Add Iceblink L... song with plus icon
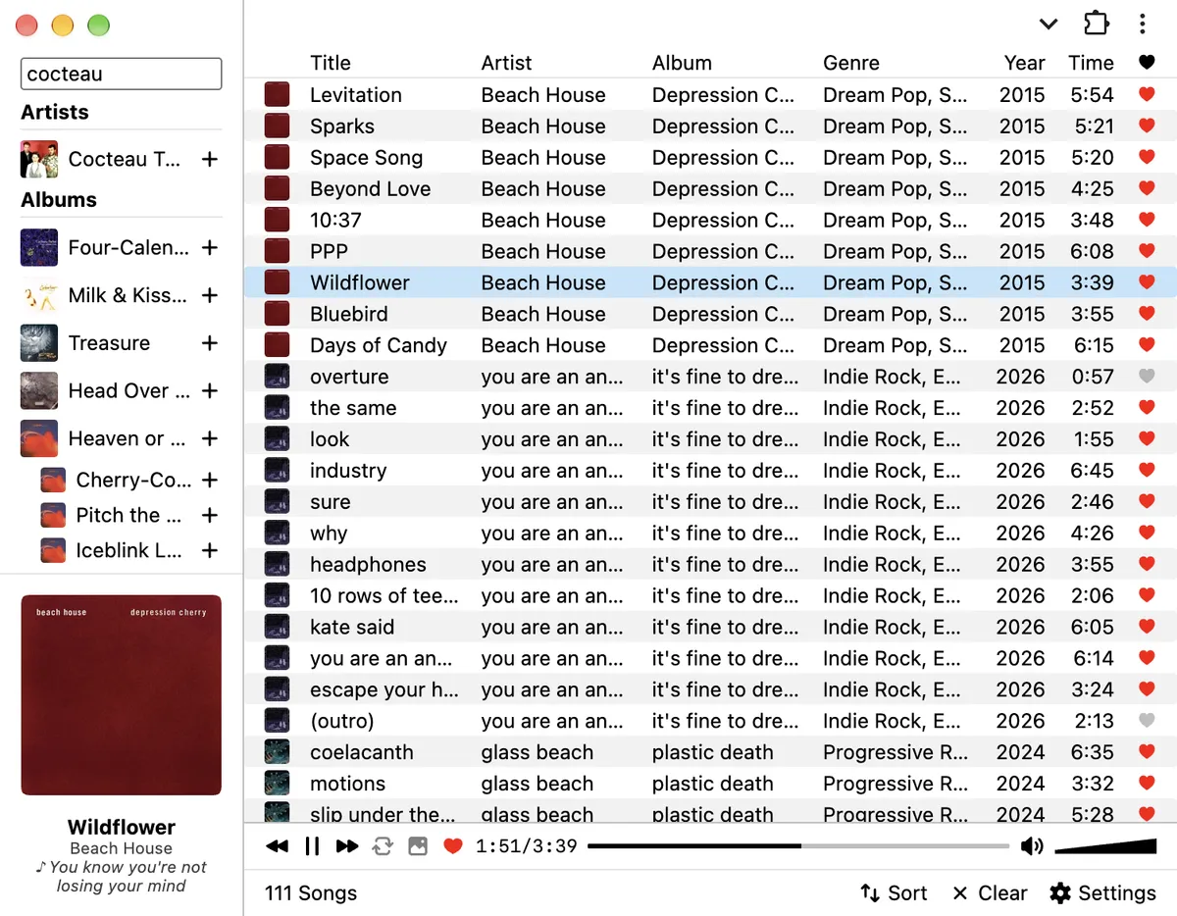Image resolution: width=1177 pixels, height=916 pixels. [x=209, y=550]
